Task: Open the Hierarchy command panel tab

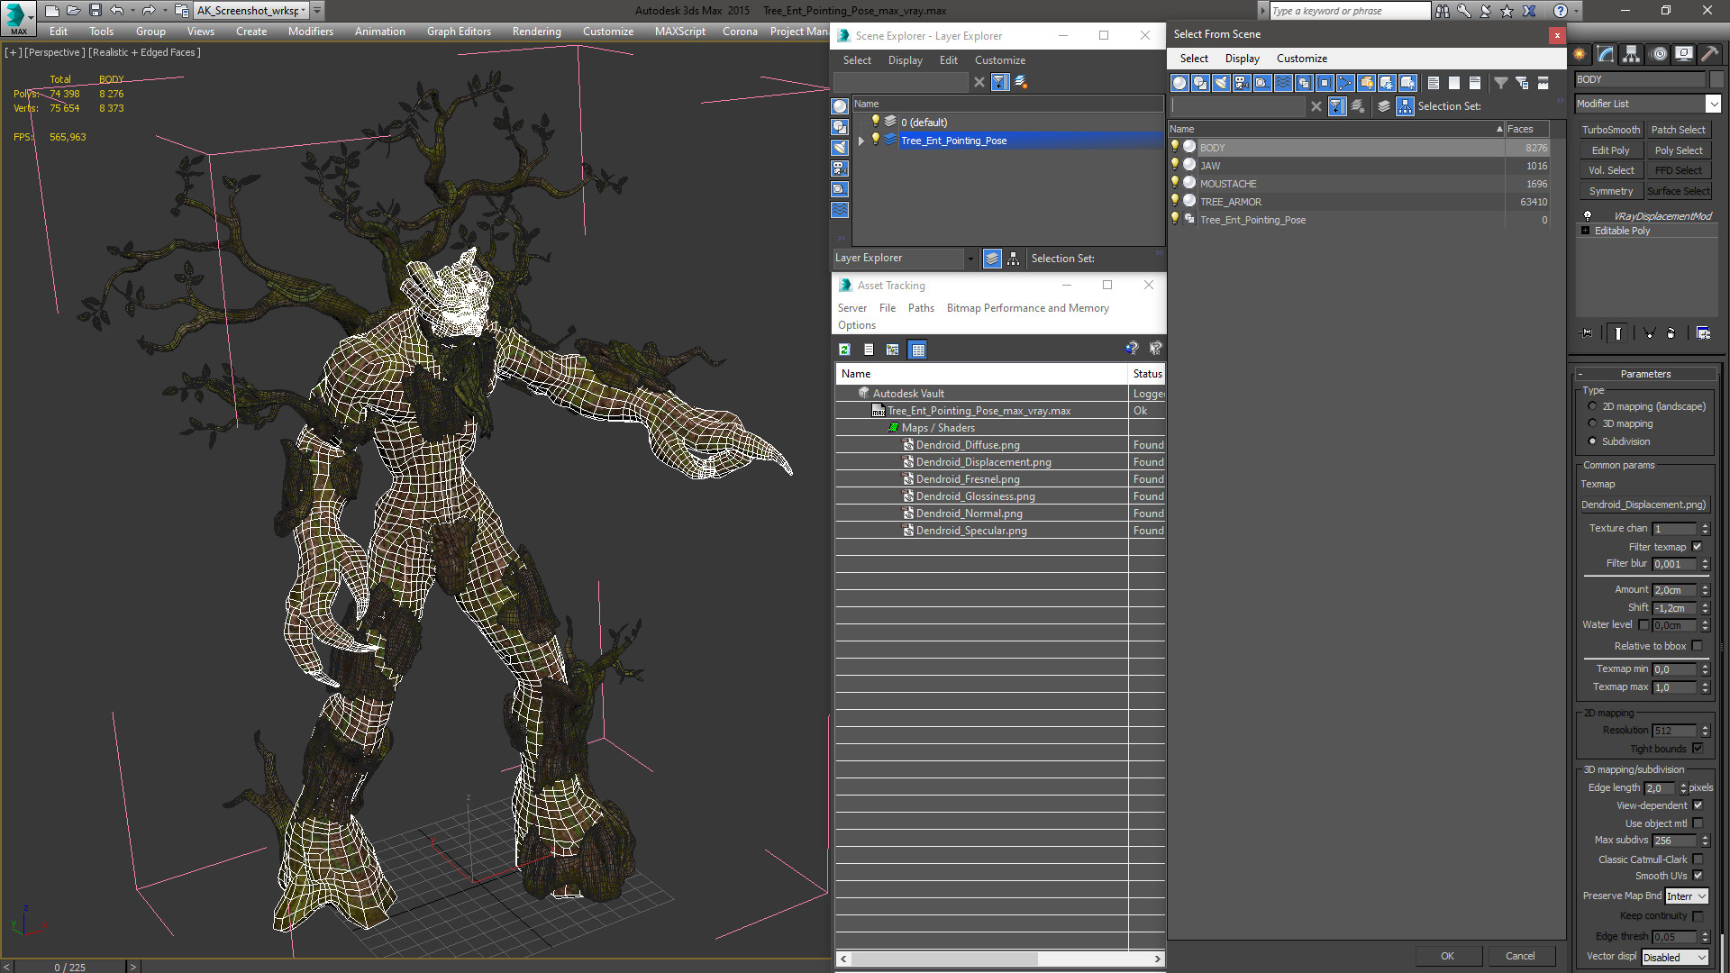Action: [x=1631, y=55]
